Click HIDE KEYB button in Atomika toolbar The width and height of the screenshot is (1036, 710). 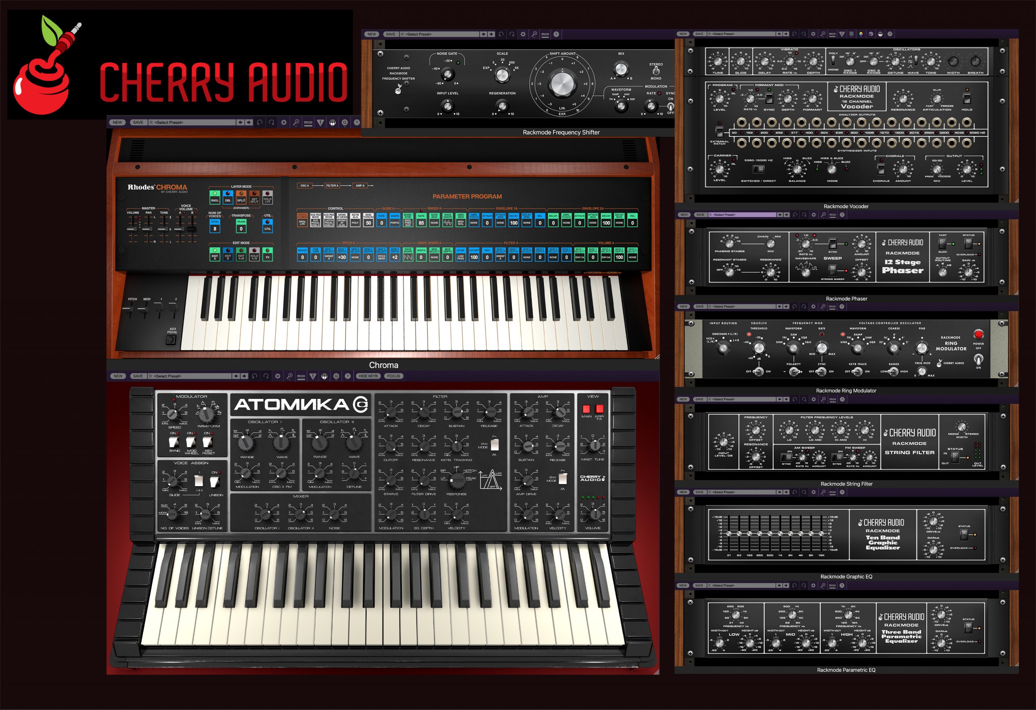point(368,376)
